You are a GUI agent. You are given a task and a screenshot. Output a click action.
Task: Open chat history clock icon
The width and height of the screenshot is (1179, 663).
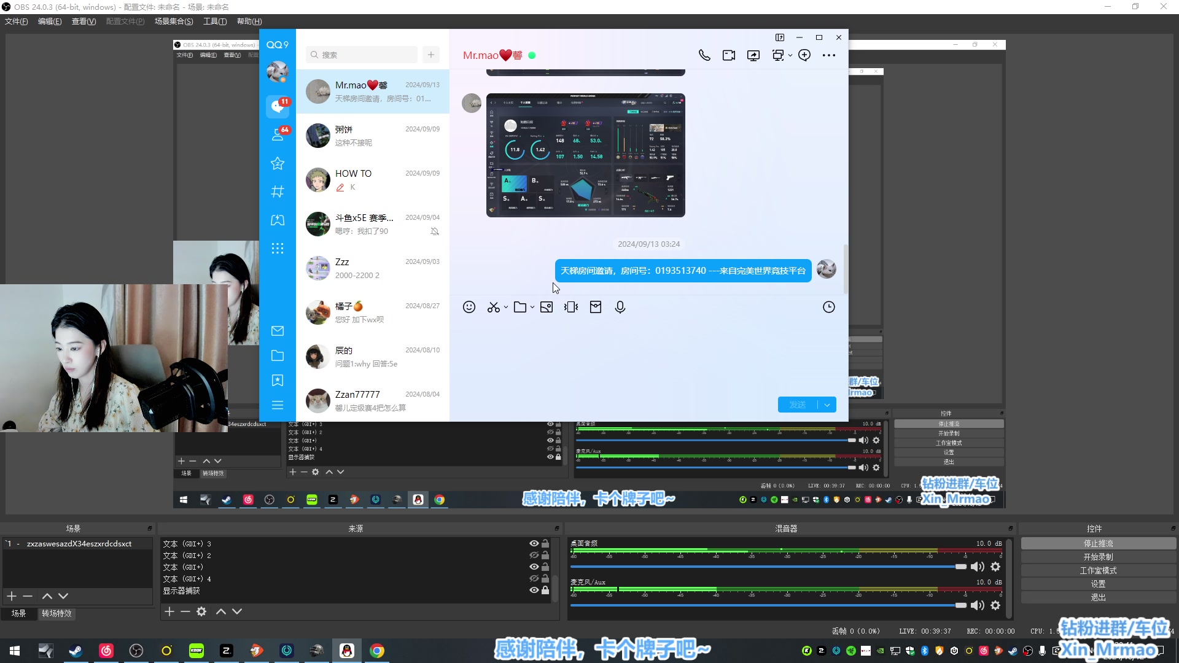point(829,307)
